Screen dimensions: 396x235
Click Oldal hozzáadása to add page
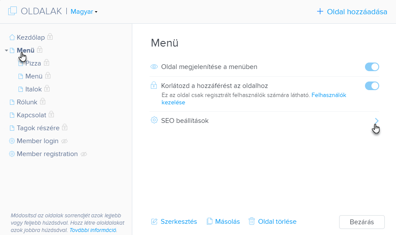[x=352, y=12]
